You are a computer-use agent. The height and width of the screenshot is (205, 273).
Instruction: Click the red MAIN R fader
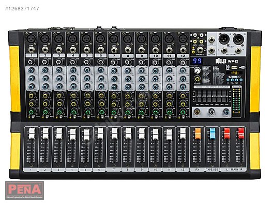241,134
